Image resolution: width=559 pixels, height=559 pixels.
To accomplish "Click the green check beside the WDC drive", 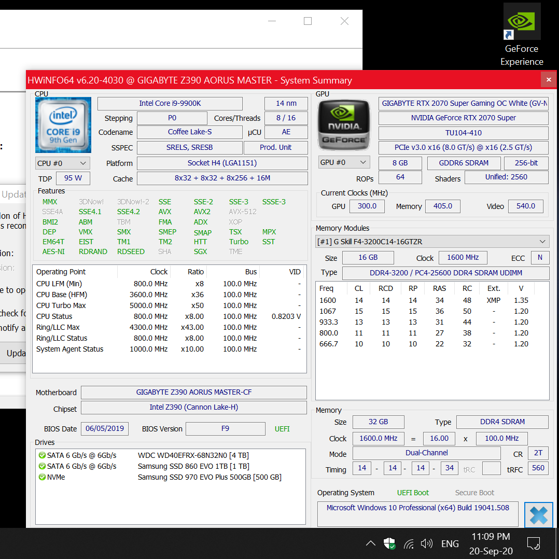I will point(42,455).
